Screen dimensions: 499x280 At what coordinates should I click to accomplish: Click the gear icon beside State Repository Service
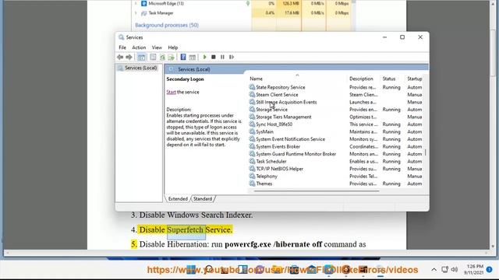tap(252, 87)
